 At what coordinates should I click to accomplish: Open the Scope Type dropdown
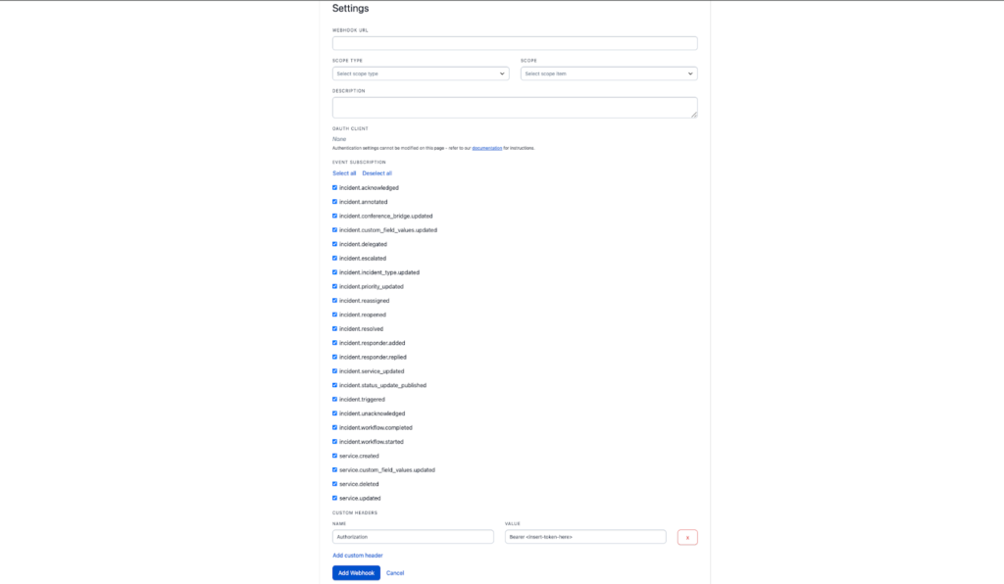point(420,73)
